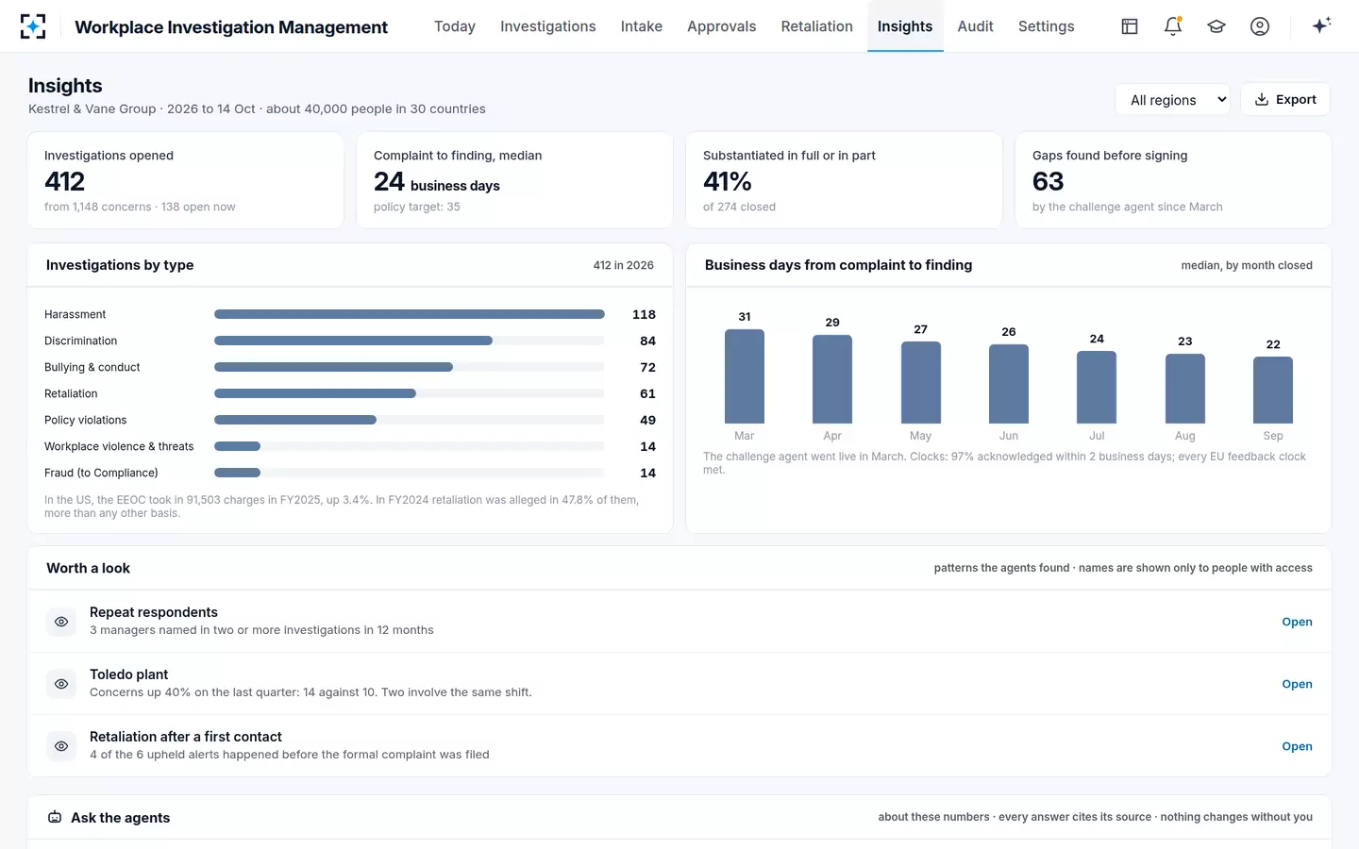This screenshot has width=1359, height=849.
Task: Click the graduation cap training icon
Action: (x=1216, y=26)
